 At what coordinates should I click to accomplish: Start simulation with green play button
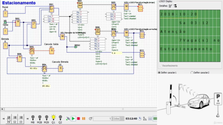[73, 118]
